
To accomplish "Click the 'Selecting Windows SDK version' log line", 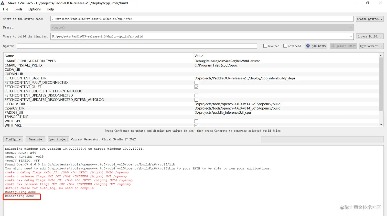I will (x=74, y=149).
